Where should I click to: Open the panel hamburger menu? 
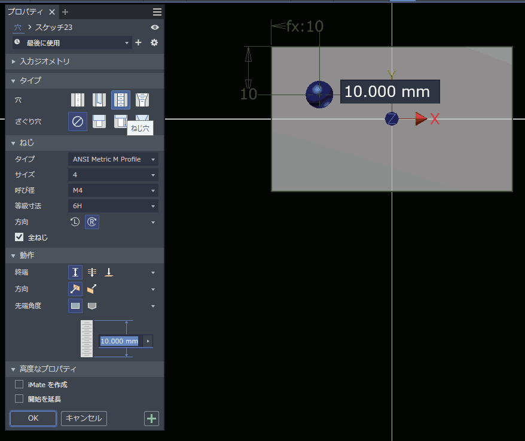[x=157, y=12]
